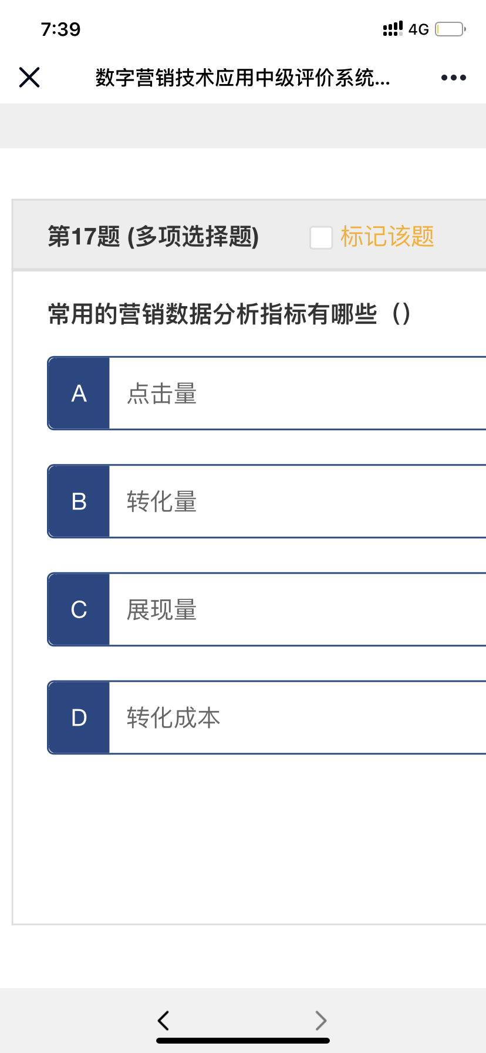486x1053 pixels.
Task: Choose answer text 点击量
Action: click(x=162, y=394)
